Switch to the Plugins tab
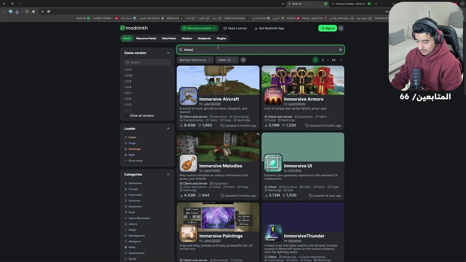Viewport: 466px width, 262px height. click(x=221, y=38)
